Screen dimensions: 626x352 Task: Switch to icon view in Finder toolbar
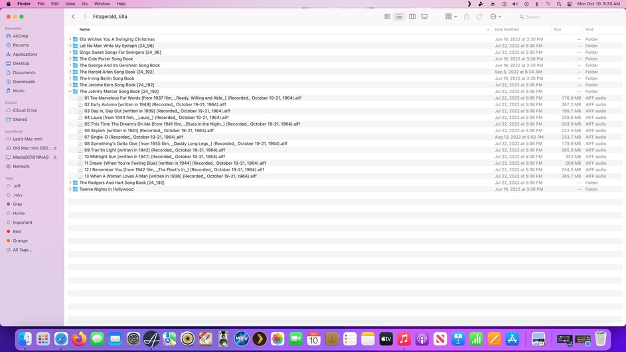pos(387,17)
